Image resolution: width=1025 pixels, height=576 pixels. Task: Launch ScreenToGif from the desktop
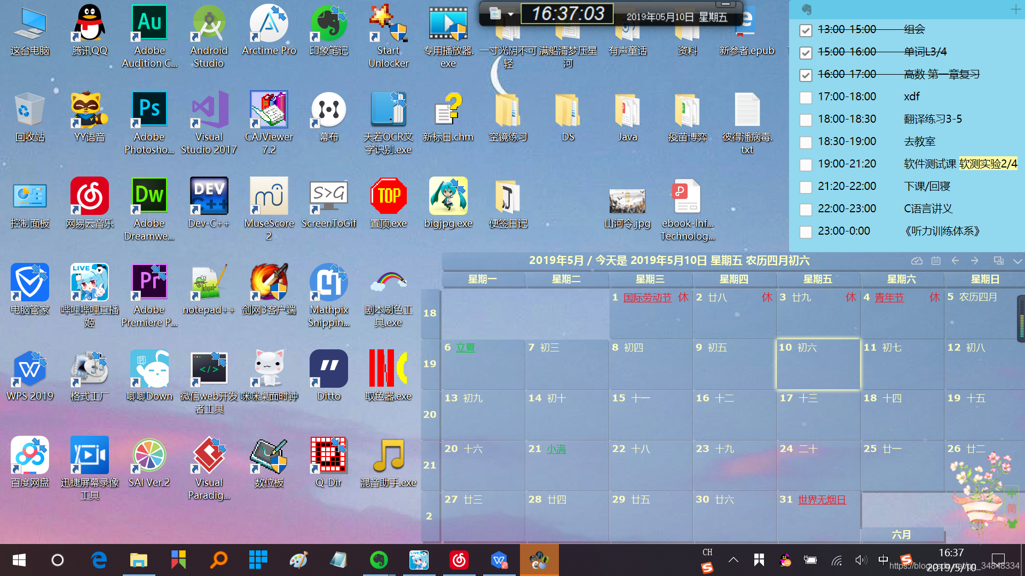point(329,204)
